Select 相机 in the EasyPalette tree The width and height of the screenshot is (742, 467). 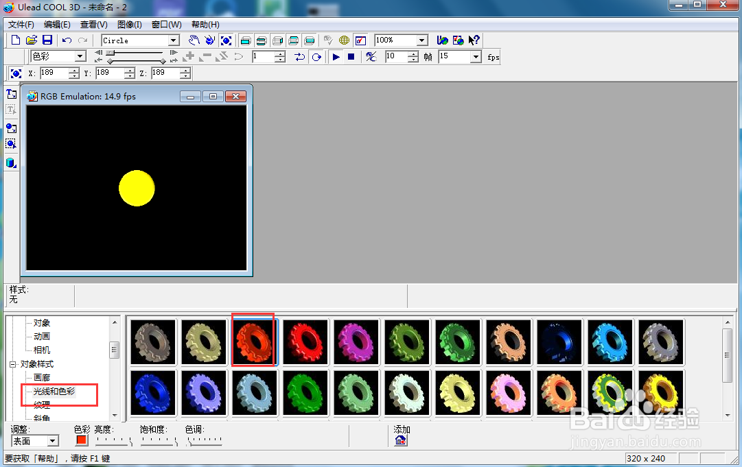[x=42, y=350]
